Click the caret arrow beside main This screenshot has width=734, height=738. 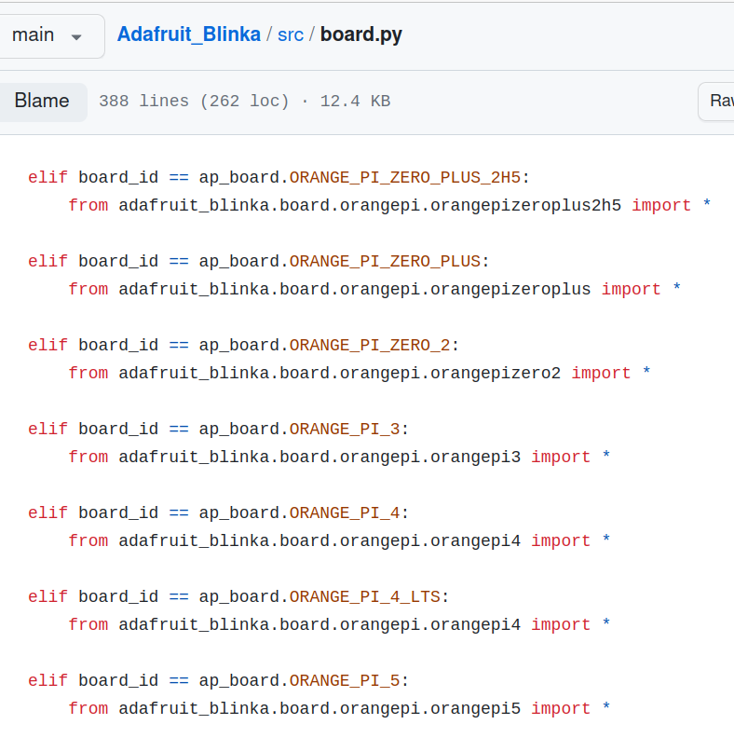click(76, 36)
